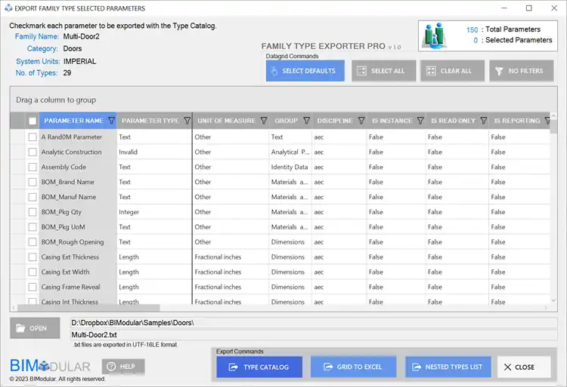Screen dimensions: 567x387
Task: Check the A Rand0M Parameter checkbox
Action: (x=33, y=137)
